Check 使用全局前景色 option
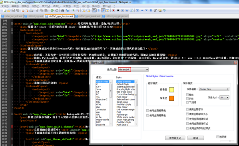 (x=147, y=110)
